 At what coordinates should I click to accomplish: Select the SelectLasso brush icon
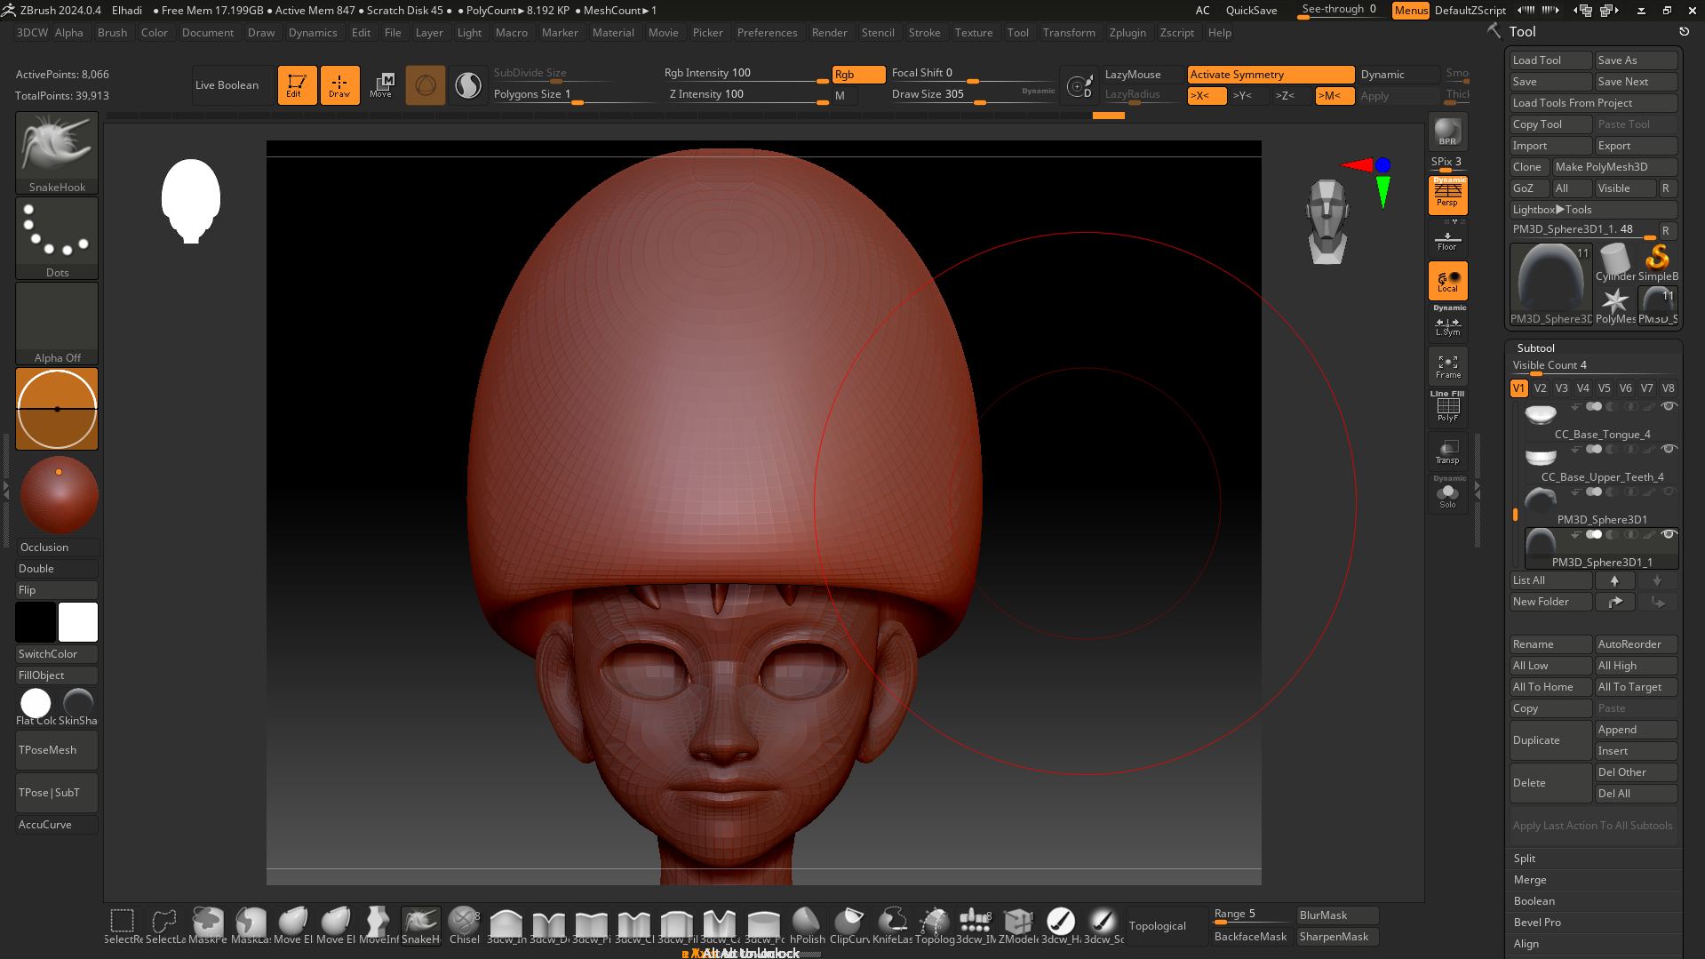pyautogui.click(x=165, y=925)
